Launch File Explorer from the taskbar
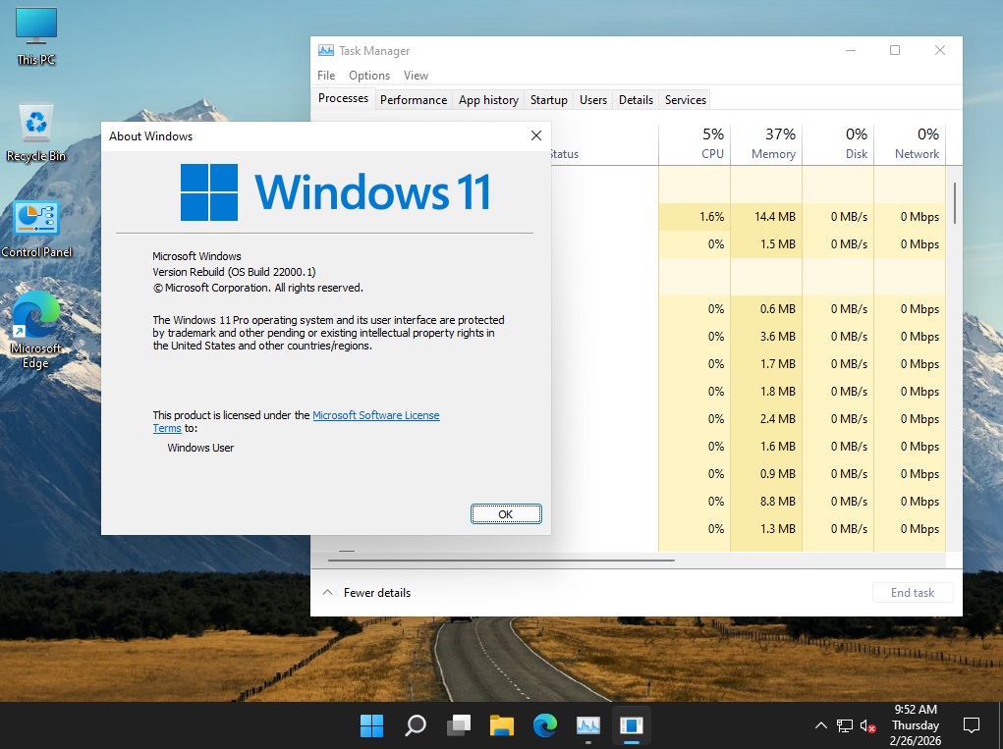The height and width of the screenshot is (749, 1003). pos(502,726)
